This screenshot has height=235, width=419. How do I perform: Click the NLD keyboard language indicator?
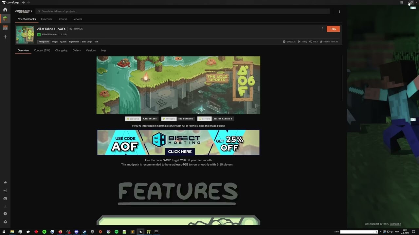[397, 232]
